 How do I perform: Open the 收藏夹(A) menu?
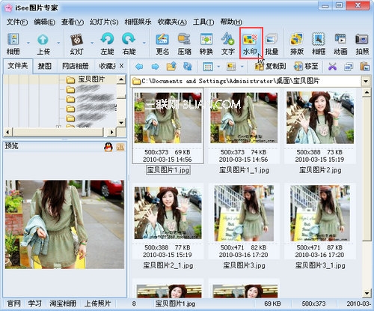172,22
